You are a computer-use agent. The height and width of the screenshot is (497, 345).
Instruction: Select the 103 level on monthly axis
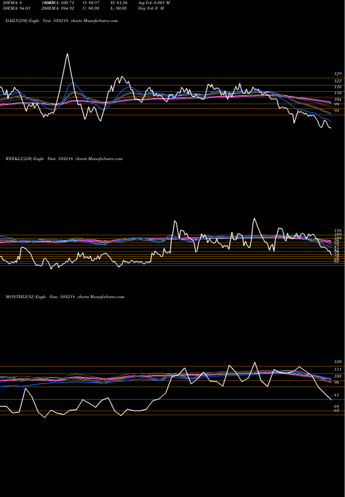click(x=337, y=377)
